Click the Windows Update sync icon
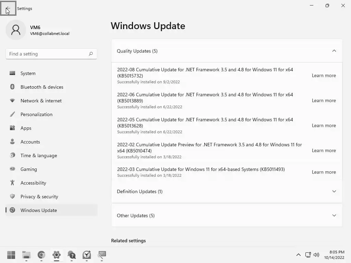 (x=12, y=210)
